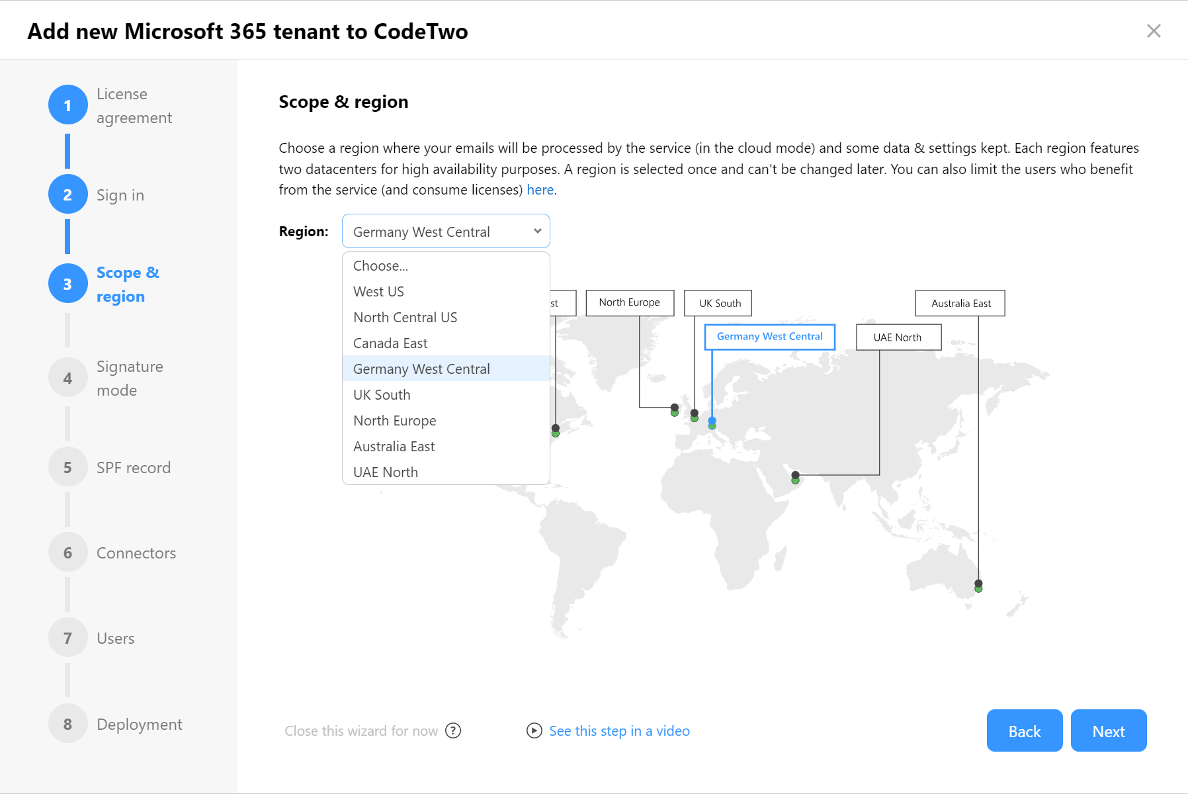The height and width of the screenshot is (794, 1188).
Task: Click UK South label on the map
Action: point(718,303)
